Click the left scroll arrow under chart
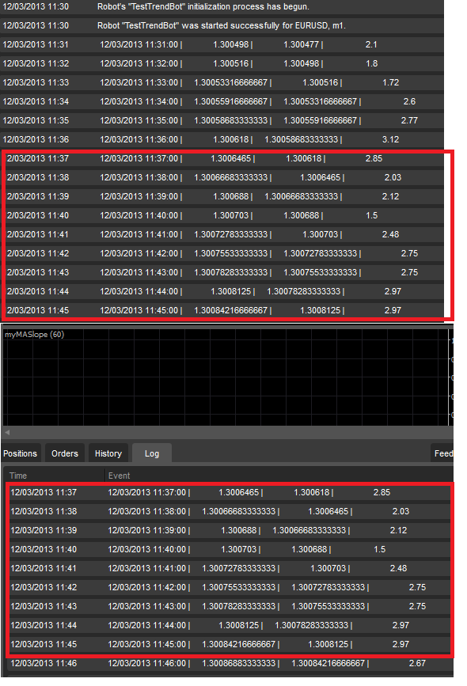The image size is (467, 686). click(x=7, y=432)
